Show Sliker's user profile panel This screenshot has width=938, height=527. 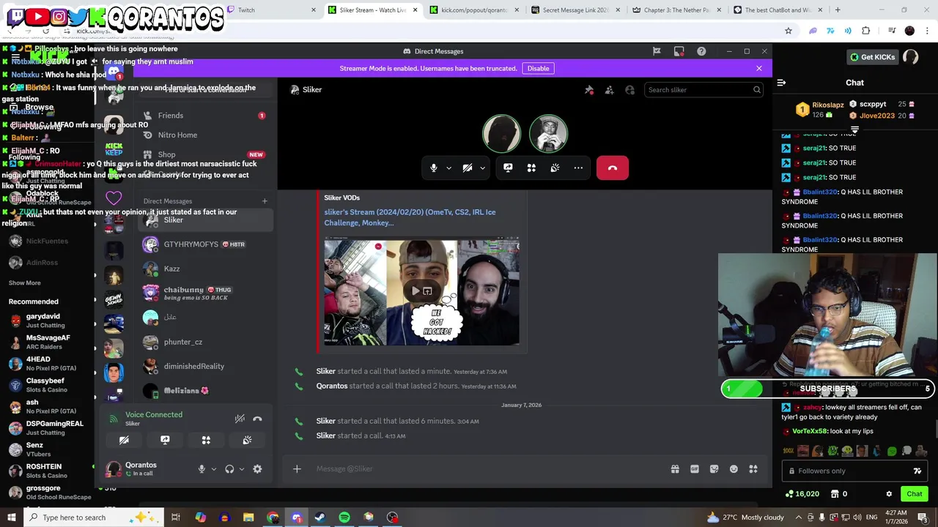(629, 89)
